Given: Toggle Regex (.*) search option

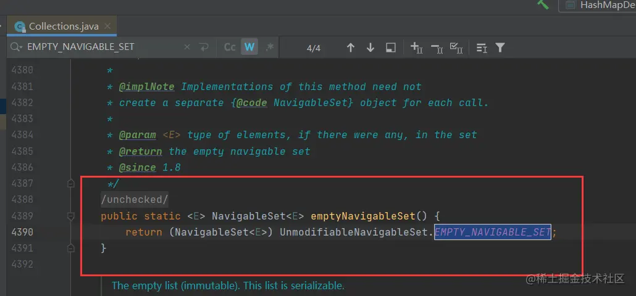Looking at the screenshot, I should pyautogui.click(x=269, y=47).
